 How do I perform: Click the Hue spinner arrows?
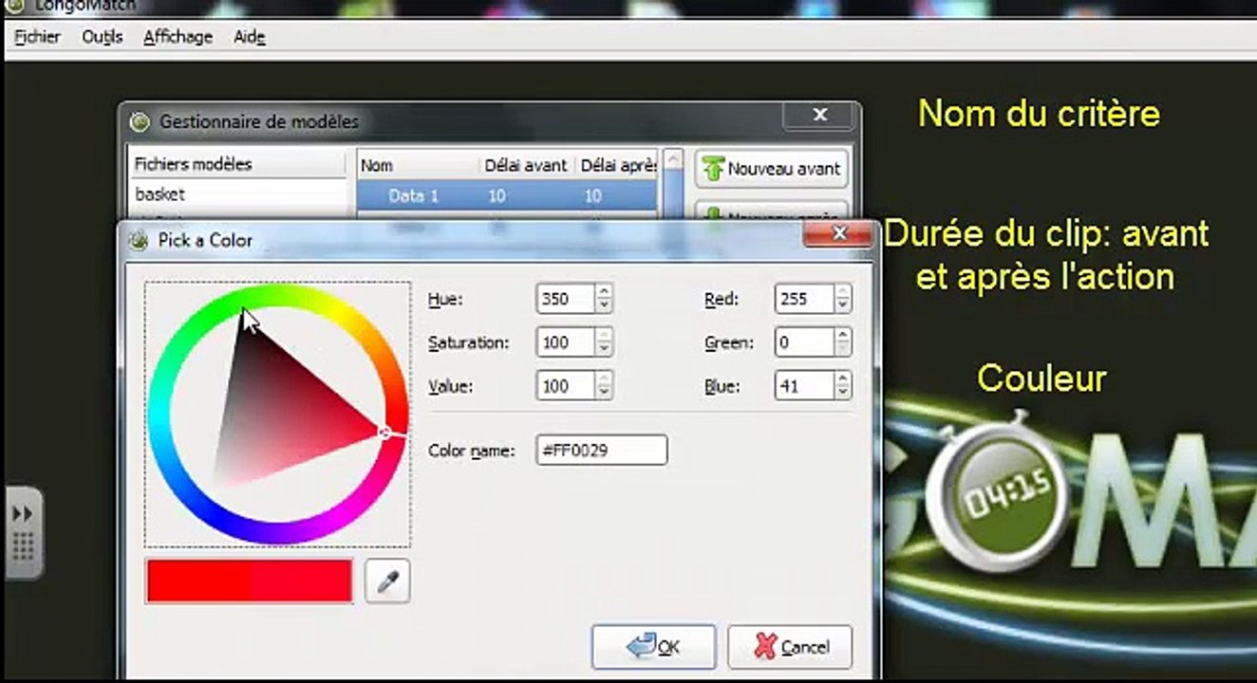pyautogui.click(x=605, y=299)
